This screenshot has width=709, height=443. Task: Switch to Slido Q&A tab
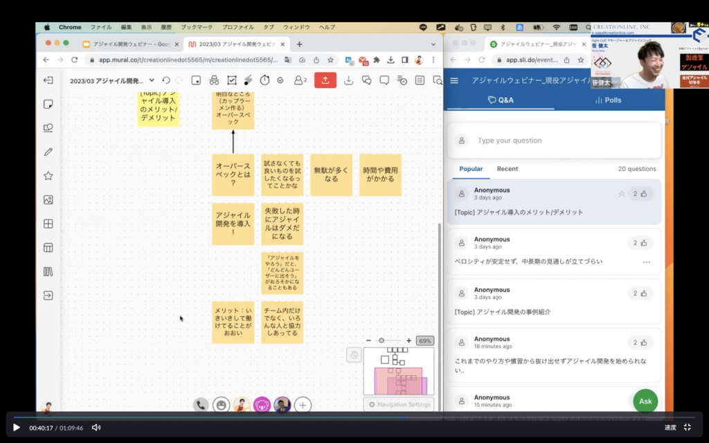point(501,100)
